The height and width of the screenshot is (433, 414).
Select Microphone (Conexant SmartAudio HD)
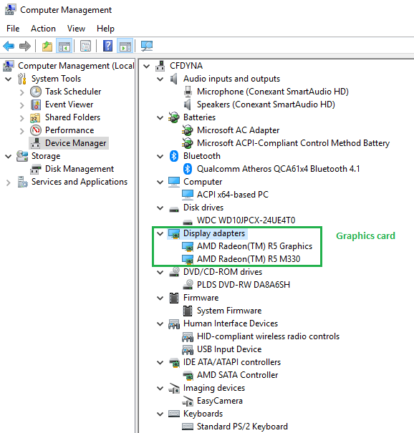272,92
